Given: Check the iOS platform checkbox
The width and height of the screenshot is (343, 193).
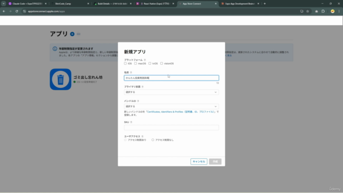Looking at the screenshot, I should coord(125,63).
